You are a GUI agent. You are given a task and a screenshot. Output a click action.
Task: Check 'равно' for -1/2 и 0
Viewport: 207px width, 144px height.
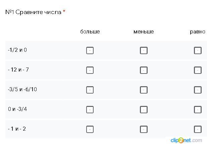click(198, 50)
